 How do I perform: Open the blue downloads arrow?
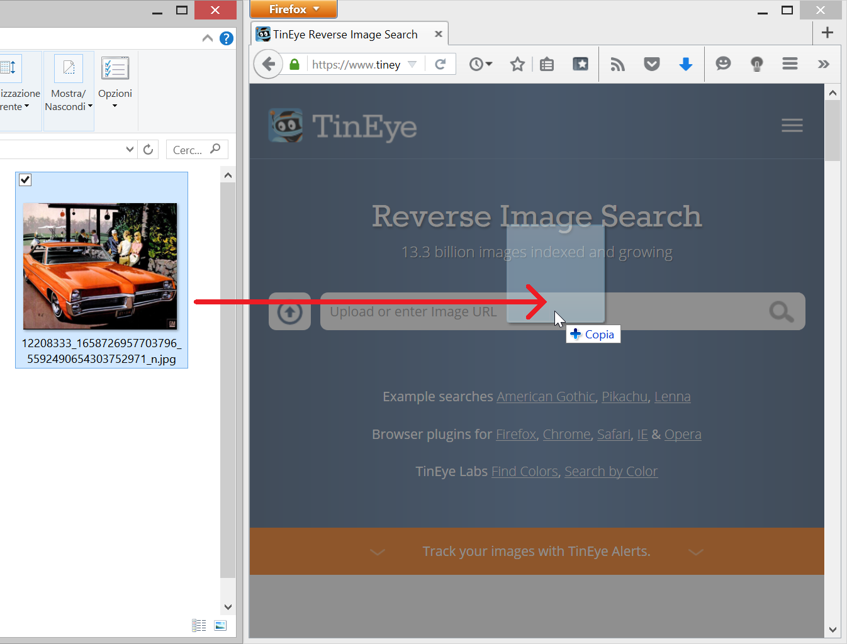(x=686, y=64)
